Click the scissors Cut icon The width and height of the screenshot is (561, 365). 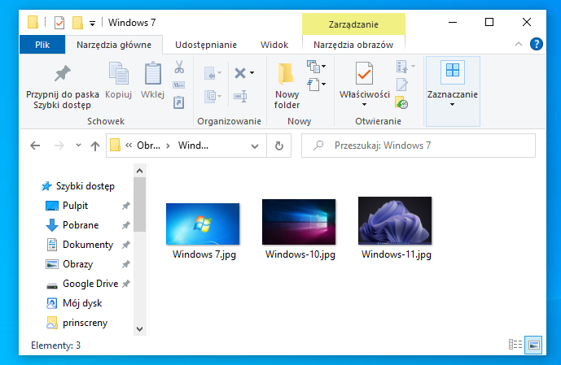[x=179, y=67]
